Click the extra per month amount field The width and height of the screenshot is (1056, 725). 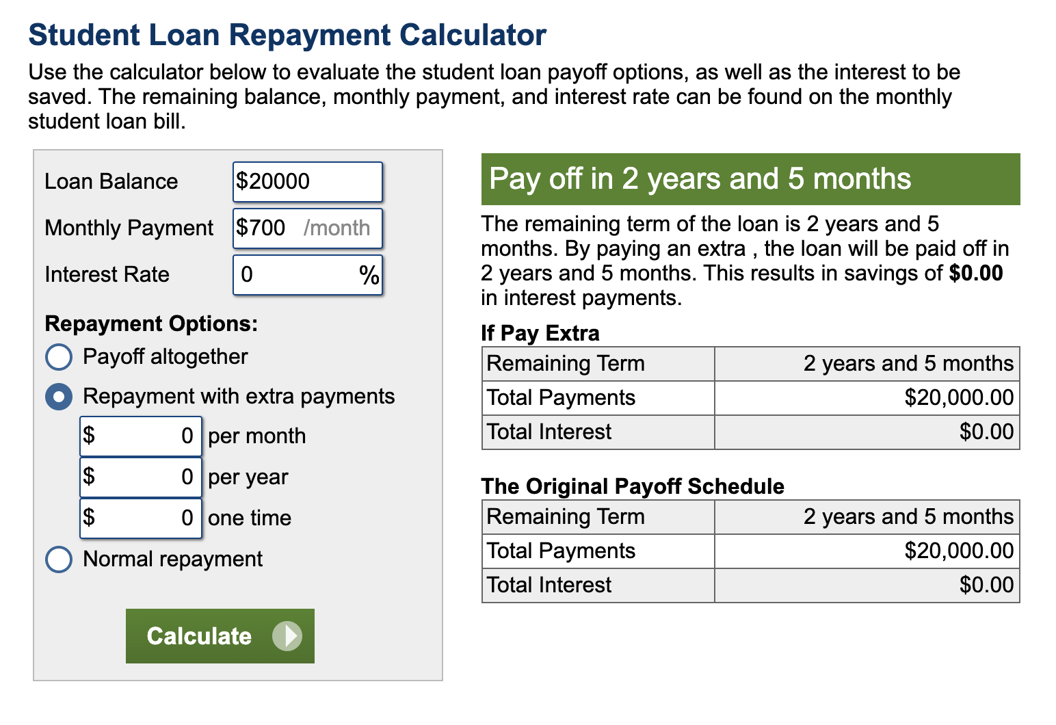(141, 436)
